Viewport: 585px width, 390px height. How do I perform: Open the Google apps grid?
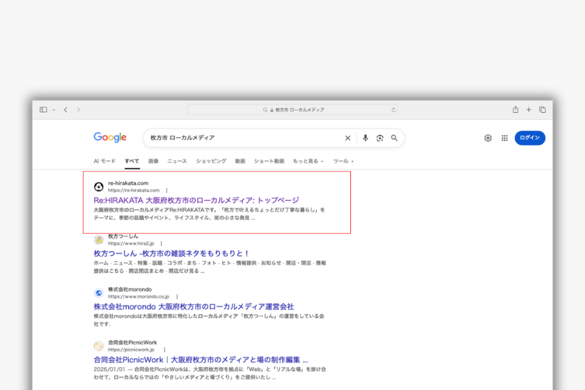coord(504,138)
